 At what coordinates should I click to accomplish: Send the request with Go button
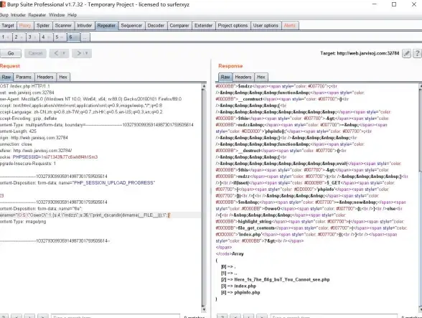tap(11, 53)
